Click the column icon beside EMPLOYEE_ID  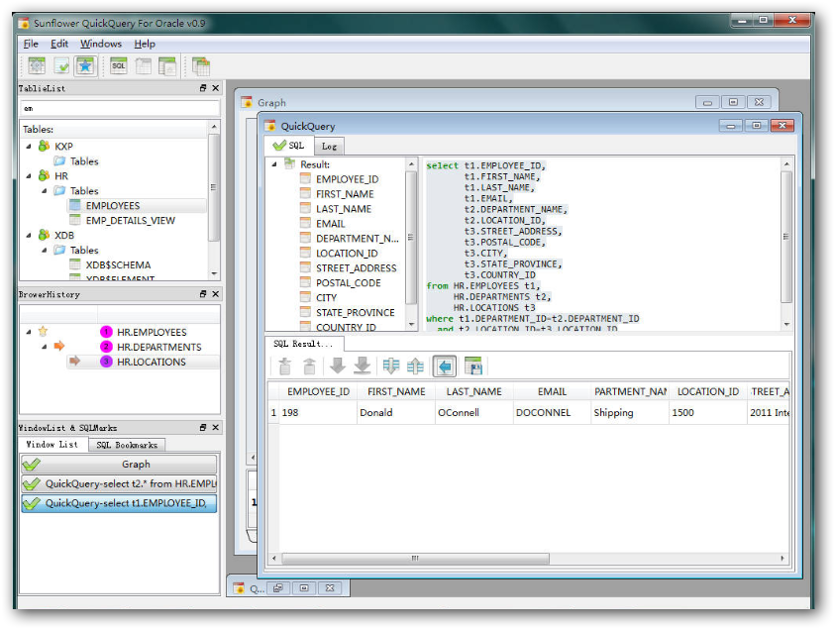305,178
